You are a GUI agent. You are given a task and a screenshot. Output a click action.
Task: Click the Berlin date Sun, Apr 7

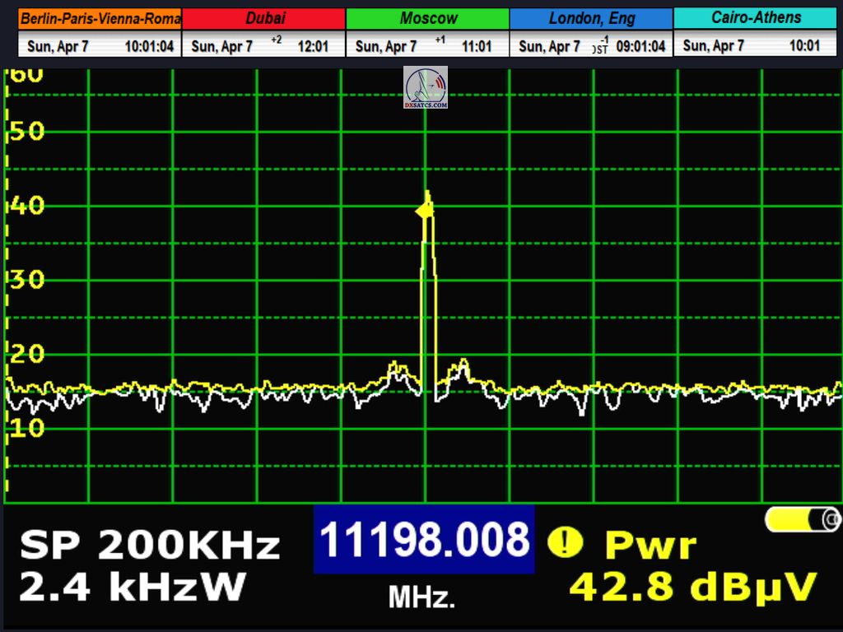tap(58, 47)
